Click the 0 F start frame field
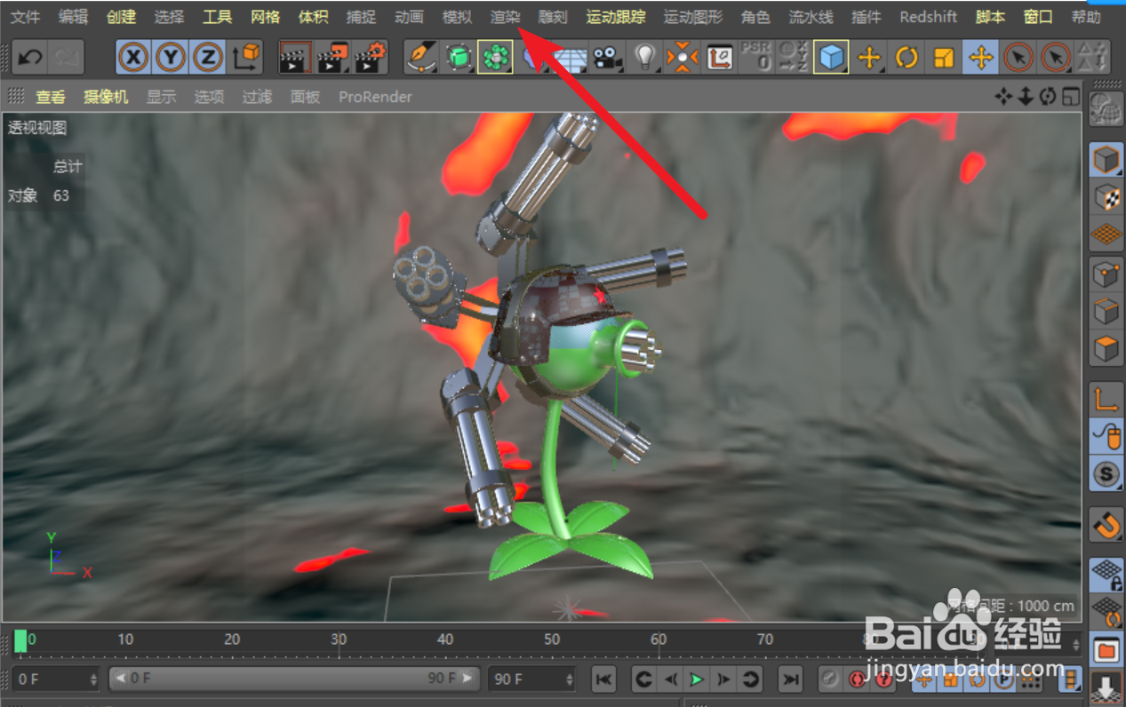Screen dimensions: 1126x707 [57, 679]
